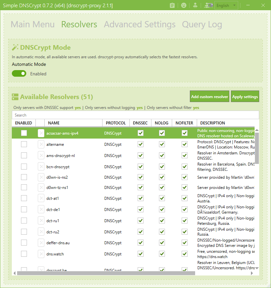Viewport: 271px width, 288px height.
Task: Click the horizontal scrollbar right arrow
Action: pos(252,273)
